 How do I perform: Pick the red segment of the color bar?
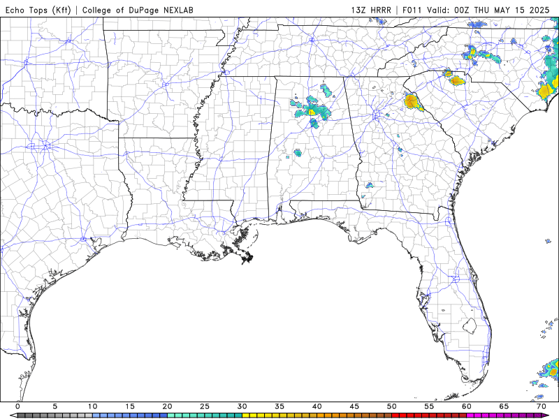point(429,416)
